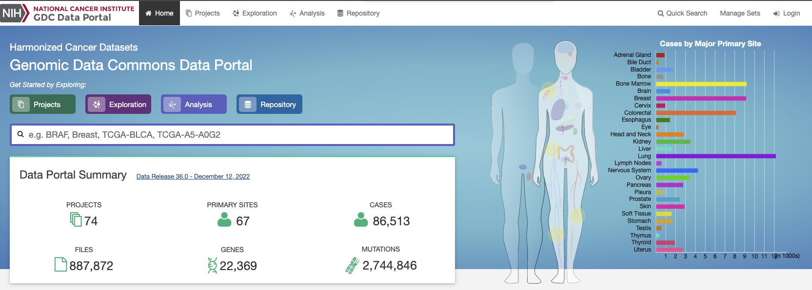This screenshot has height=290, width=812.
Task: Open Manage Sets
Action: 740,13
